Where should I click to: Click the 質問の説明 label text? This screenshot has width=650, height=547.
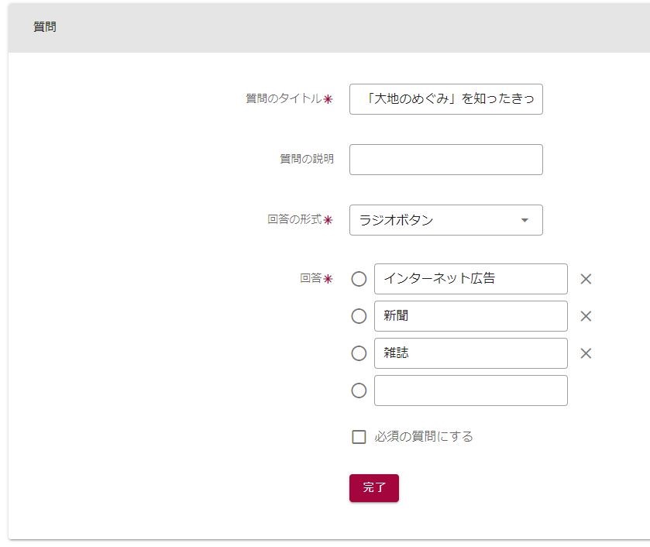[307, 159]
